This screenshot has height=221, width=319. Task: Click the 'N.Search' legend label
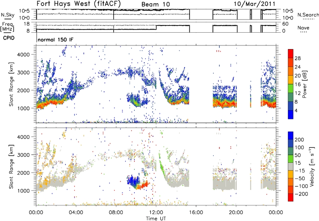[x=308, y=15]
